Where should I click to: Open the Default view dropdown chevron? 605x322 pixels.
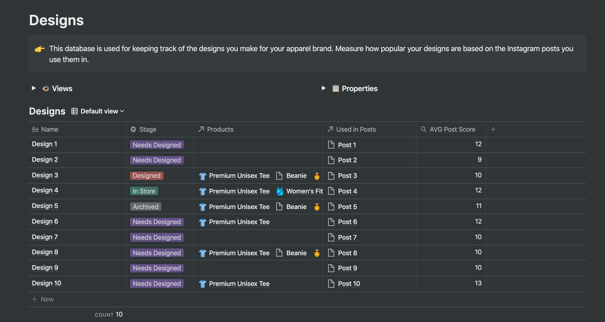pyautogui.click(x=122, y=111)
